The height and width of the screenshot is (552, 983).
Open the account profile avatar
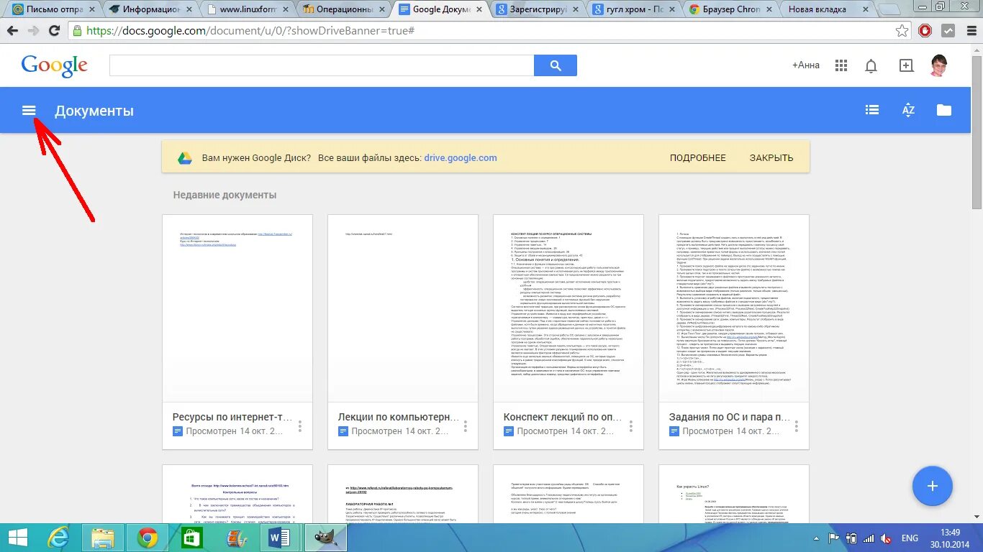tap(939, 65)
